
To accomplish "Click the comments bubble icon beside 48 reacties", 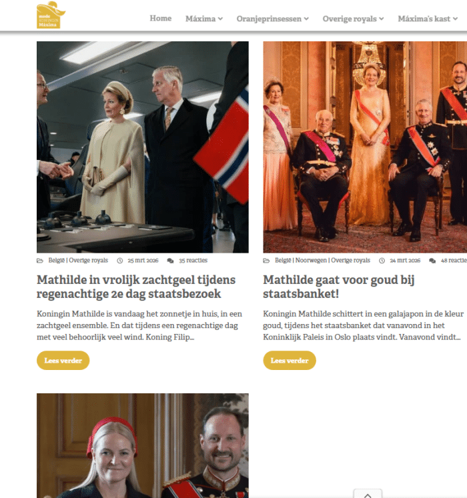I will pos(432,261).
